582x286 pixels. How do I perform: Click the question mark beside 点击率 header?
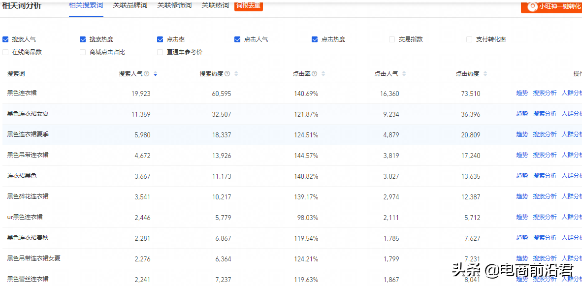[x=315, y=73]
